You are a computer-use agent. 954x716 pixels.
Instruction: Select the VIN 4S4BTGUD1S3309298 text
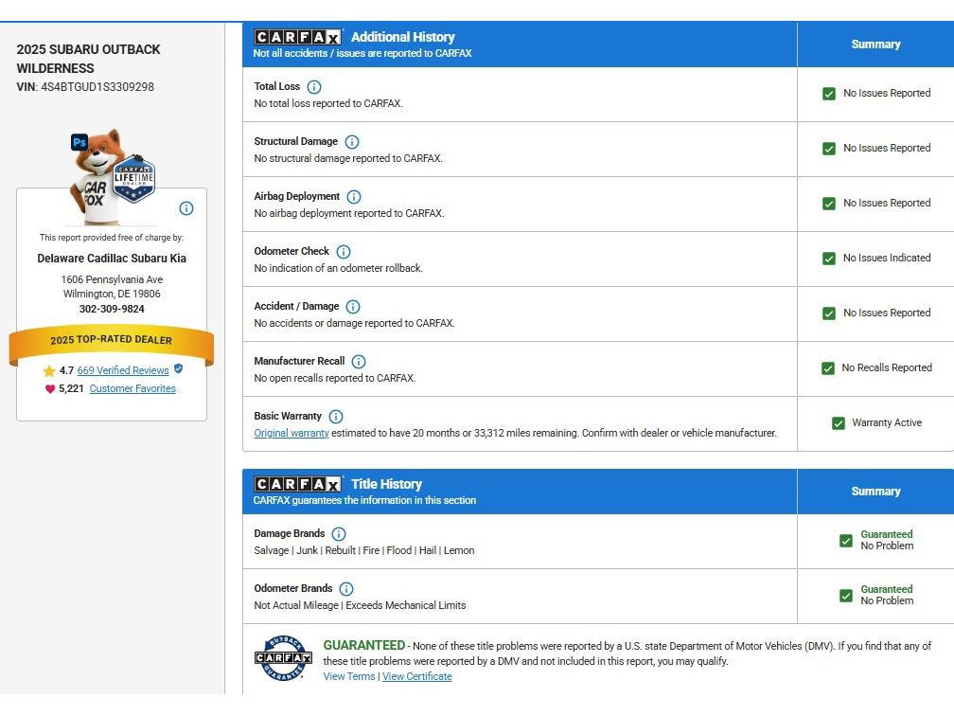[x=97, y=87]
